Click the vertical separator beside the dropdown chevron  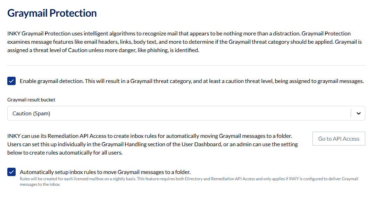(x=351, y=113)
